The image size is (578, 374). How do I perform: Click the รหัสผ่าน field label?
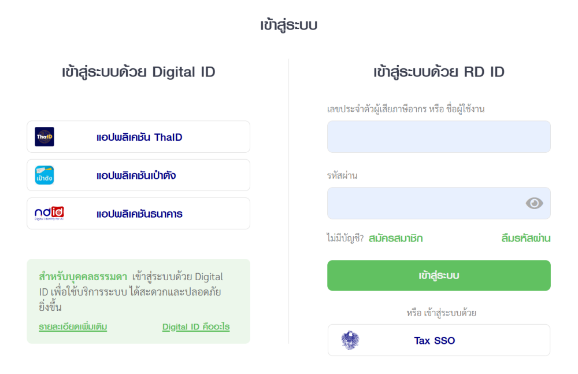[342, 175]
